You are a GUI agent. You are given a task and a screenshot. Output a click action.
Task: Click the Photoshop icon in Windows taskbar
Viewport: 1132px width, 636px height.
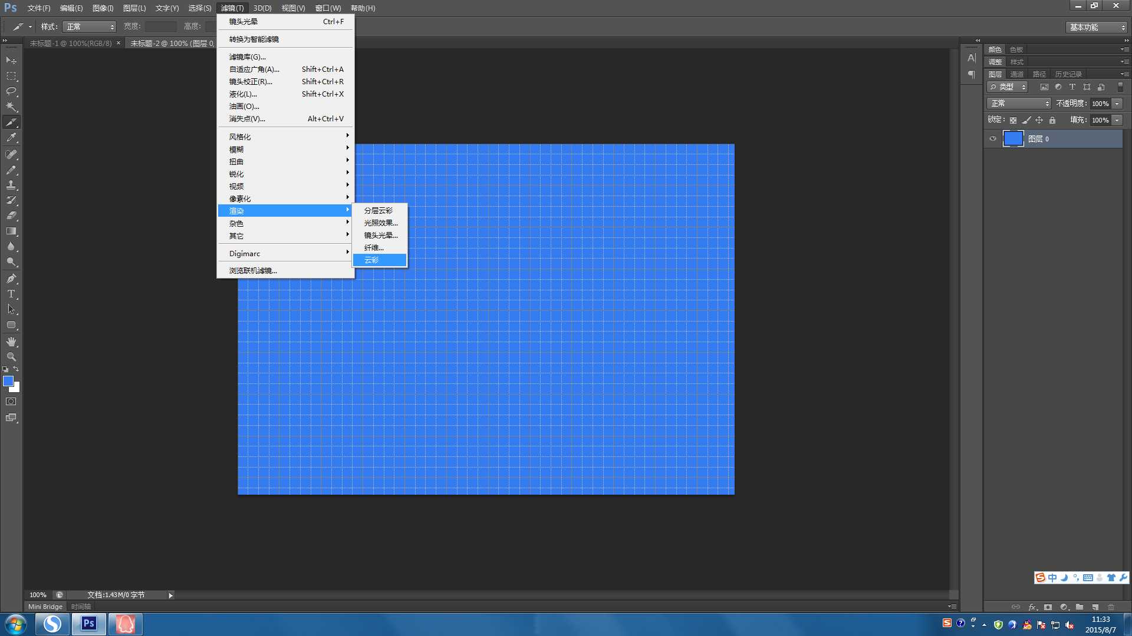click(89, 624)
